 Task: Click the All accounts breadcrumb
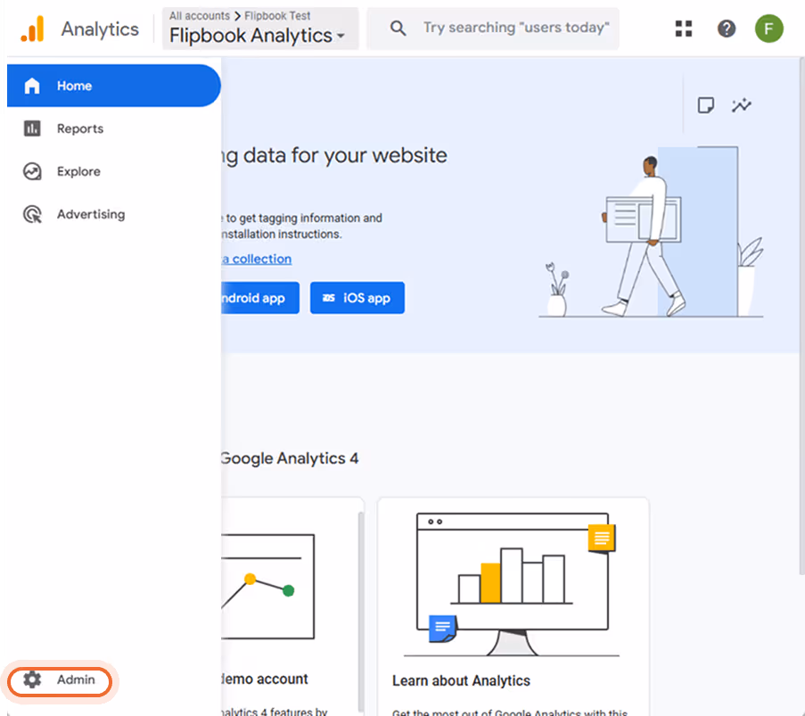pos(199,16)
